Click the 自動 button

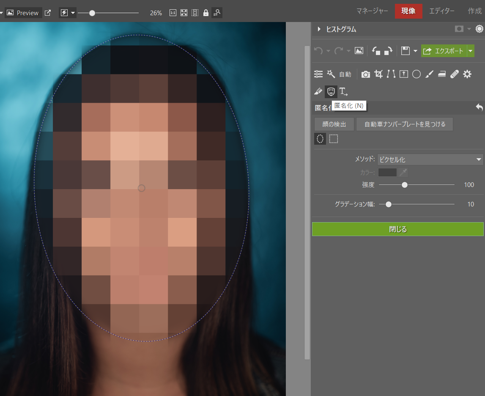[345, 74]
